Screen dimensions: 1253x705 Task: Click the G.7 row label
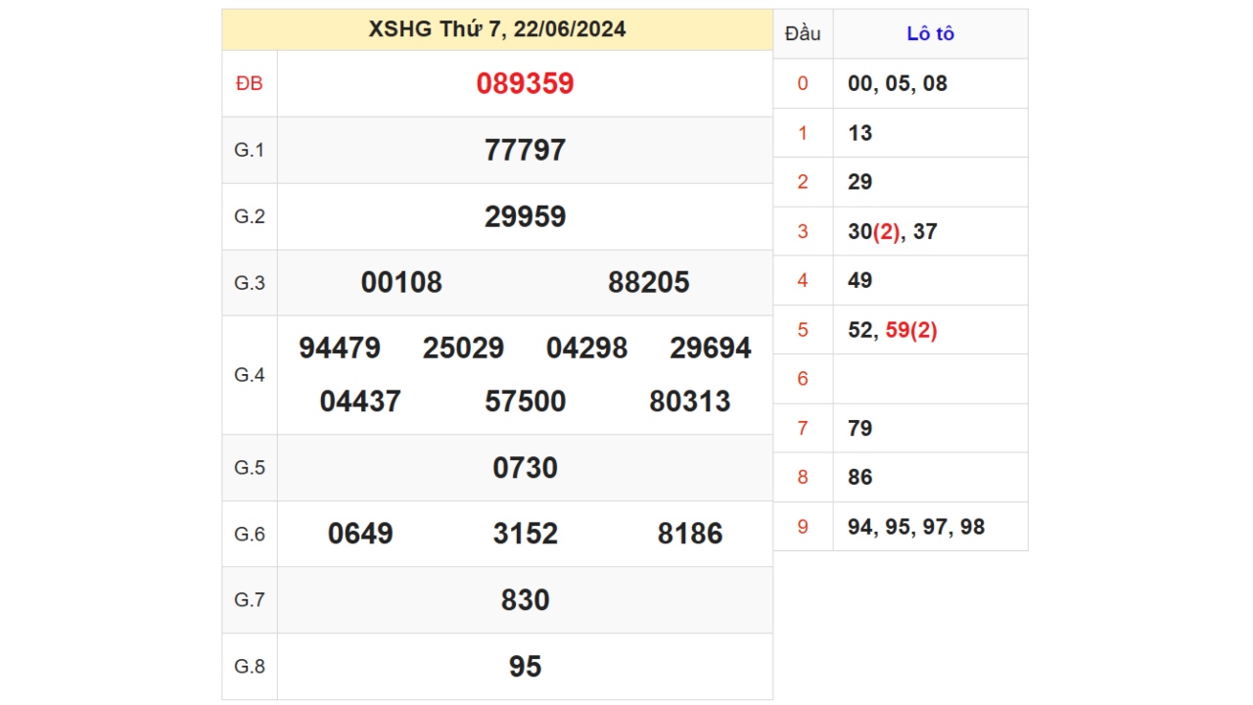[x=250, y=600]
